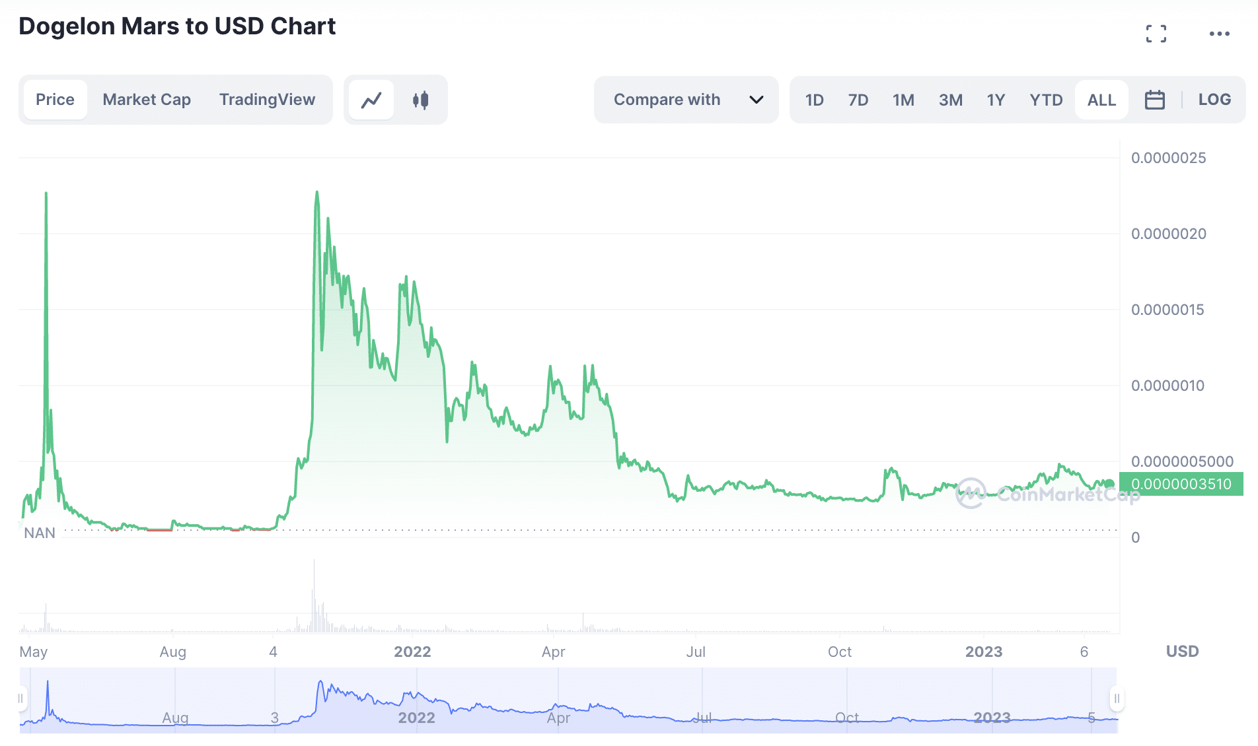
Task: Expand the Compare with dropdown
Action: pos(686,100)
